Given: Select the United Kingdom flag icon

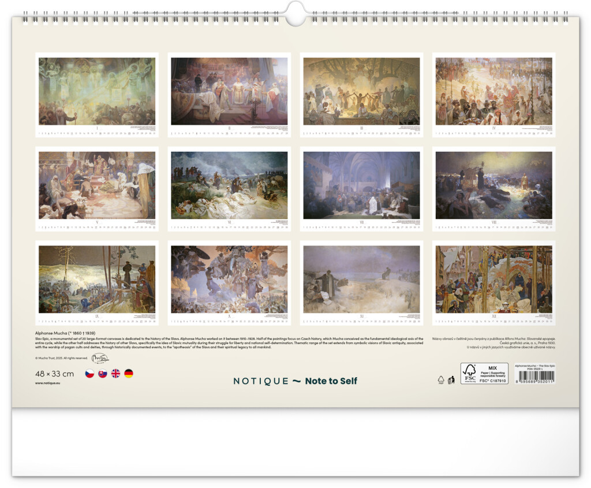Looking at the screenshot, I should click(115, 374).
